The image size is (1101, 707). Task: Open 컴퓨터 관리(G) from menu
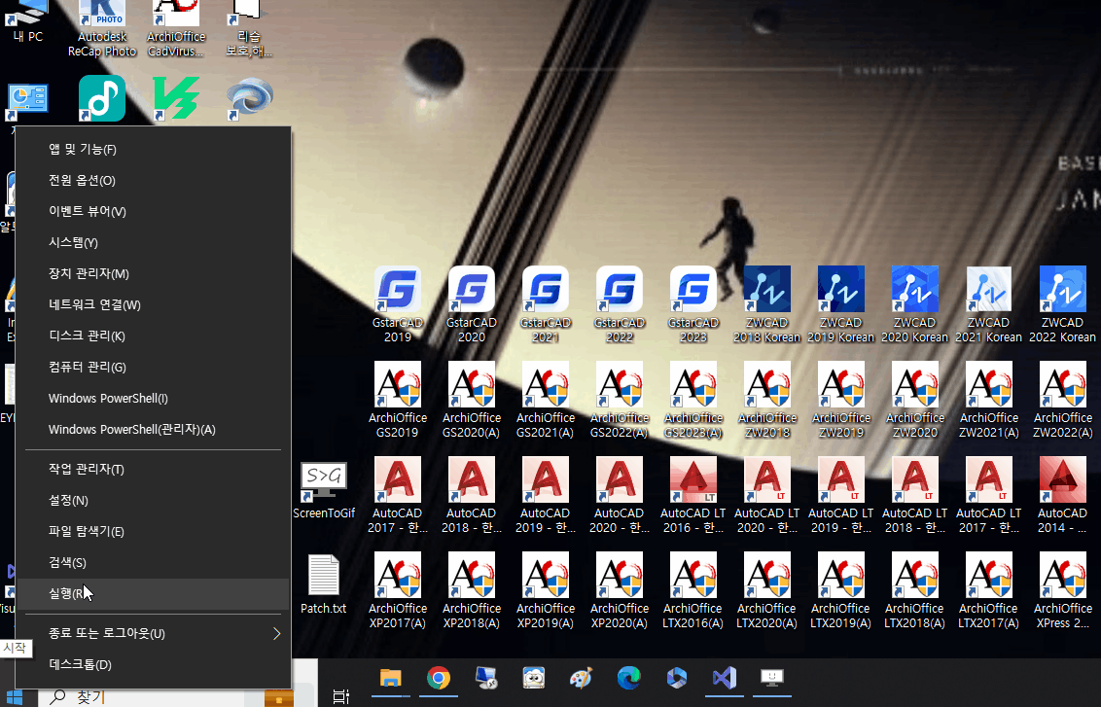(x=153, y=368)
